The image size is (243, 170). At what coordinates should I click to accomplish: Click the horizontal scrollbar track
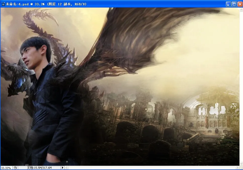point(151,167)
